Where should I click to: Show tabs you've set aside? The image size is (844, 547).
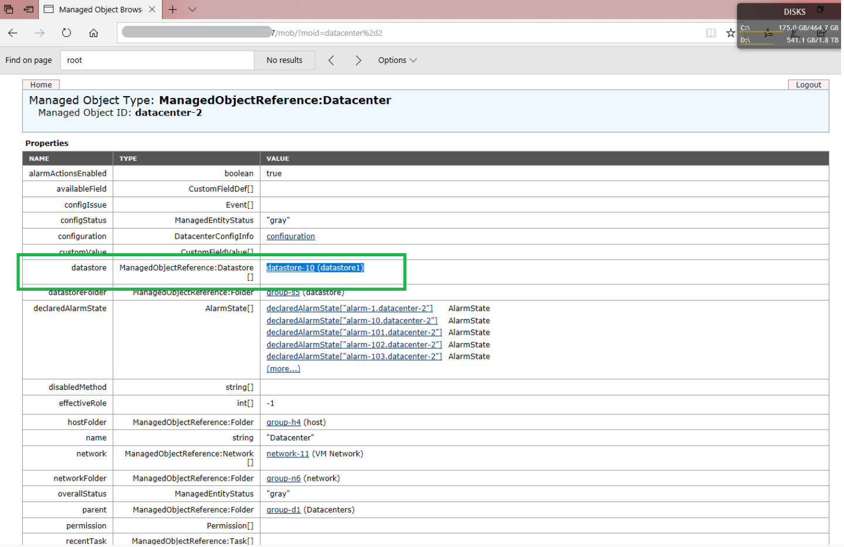click(9, 9)
